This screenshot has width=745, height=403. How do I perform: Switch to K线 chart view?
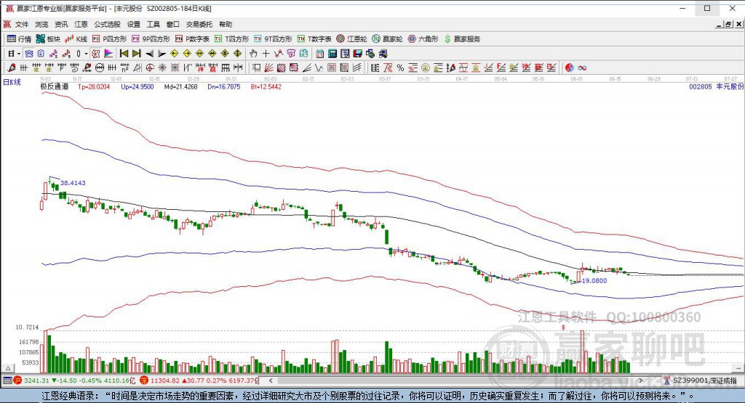click(x=76, y=39)
